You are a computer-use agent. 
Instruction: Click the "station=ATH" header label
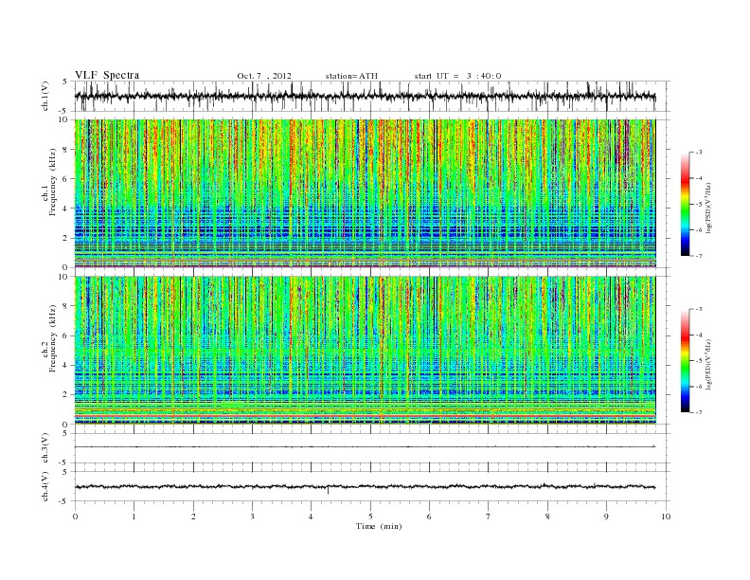pyautogui.click(x=351, y=76)
